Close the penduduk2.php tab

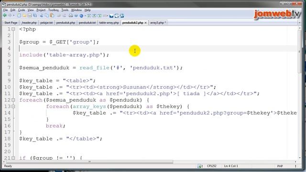[x=145, y=23]
